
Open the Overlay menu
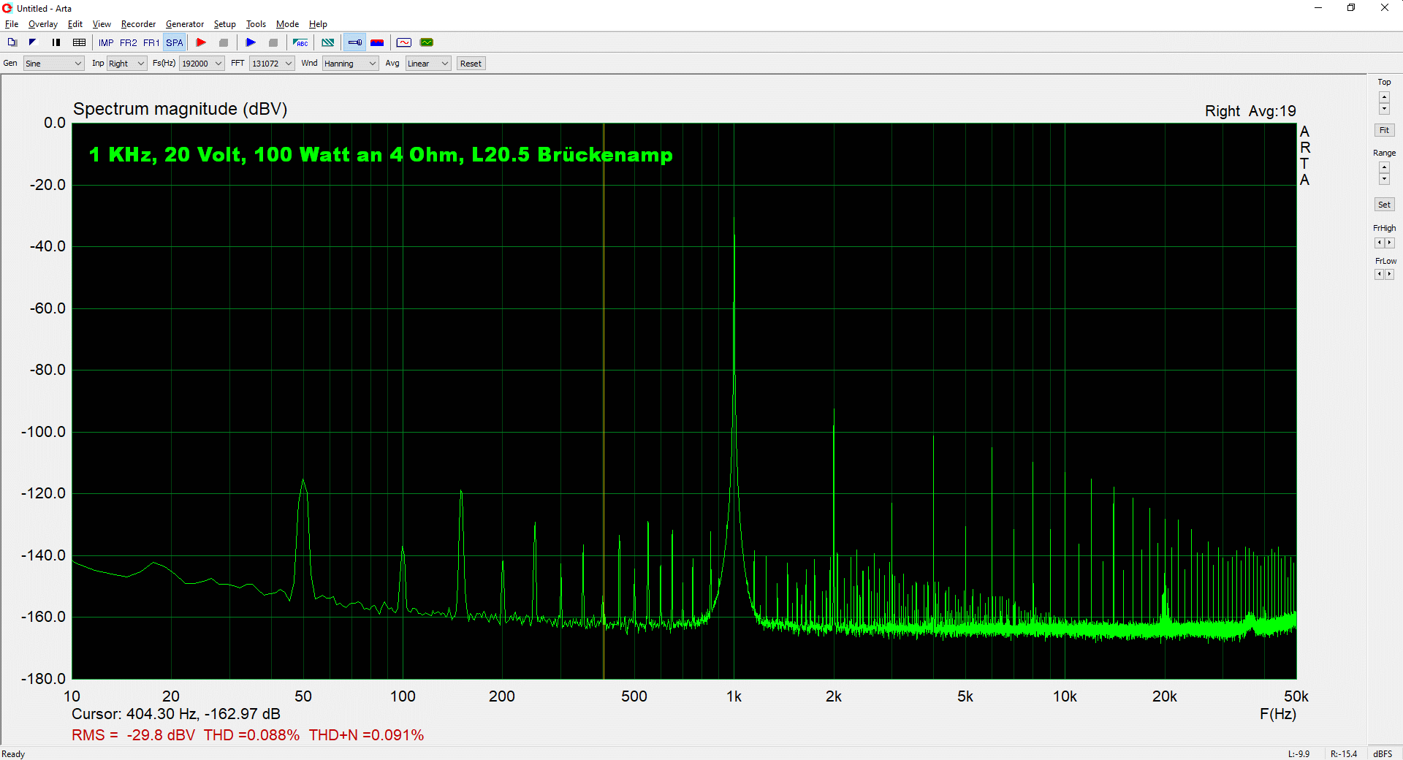point(42,24)
